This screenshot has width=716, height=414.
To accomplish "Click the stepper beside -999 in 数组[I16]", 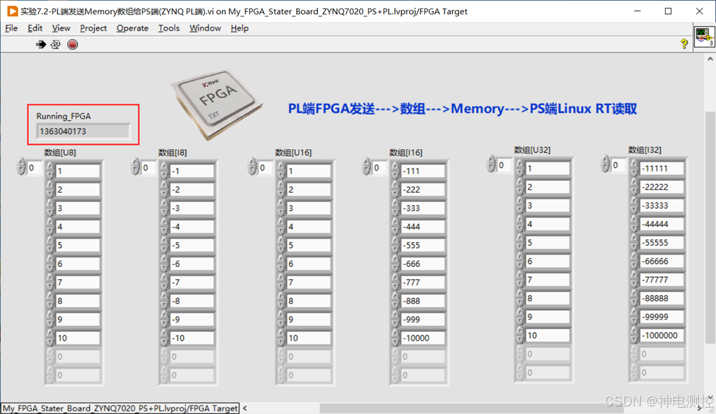I will click(395, 319).
